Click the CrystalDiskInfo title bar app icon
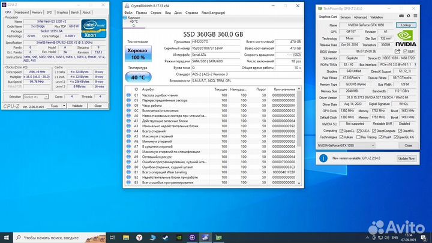This screenshot has width=432, height=243. [127, 5]
